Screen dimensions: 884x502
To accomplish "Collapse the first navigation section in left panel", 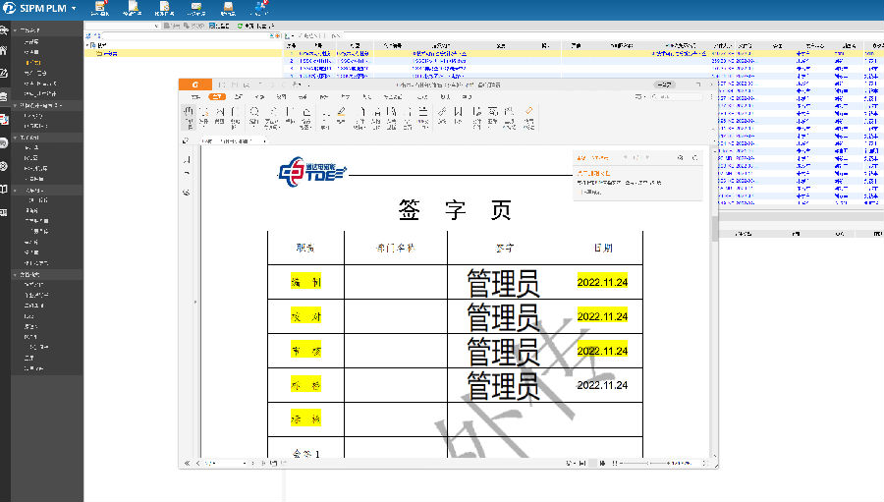I will click(x=16, y=31).
